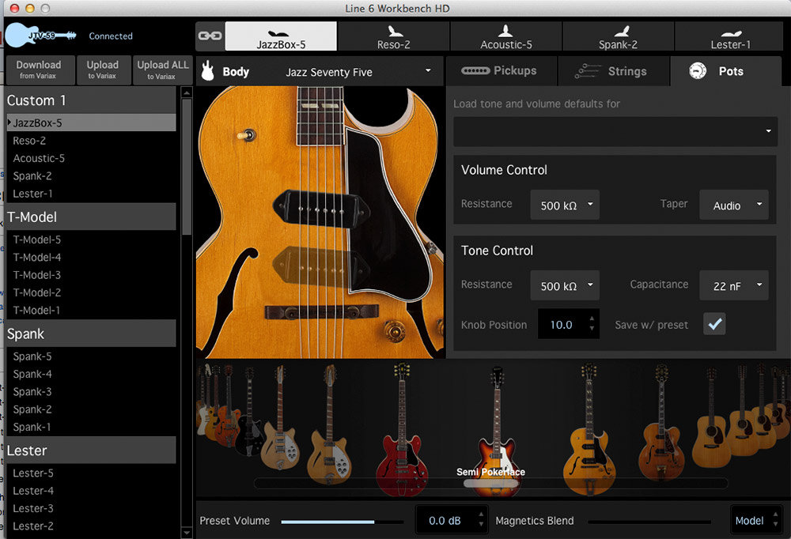
Task: Switch to the Spank-2 preset tab
Action: click(618, 36)
